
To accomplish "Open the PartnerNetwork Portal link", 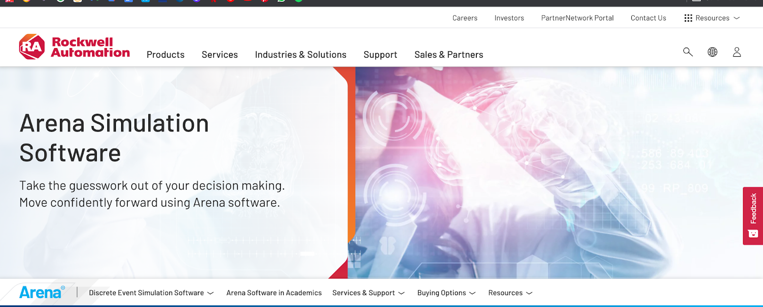I will point(577,18).
